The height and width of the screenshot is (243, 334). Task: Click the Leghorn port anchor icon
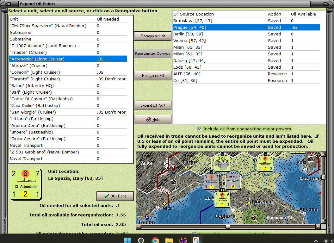233,210
